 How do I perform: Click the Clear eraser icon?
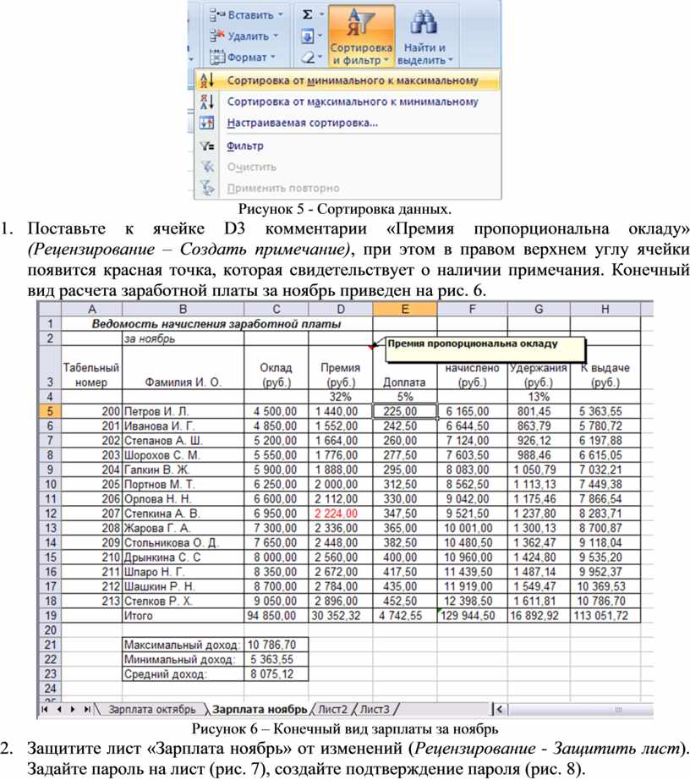308,58
